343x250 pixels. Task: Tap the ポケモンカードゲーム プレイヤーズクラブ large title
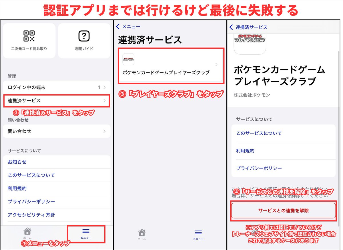[280, 76]
